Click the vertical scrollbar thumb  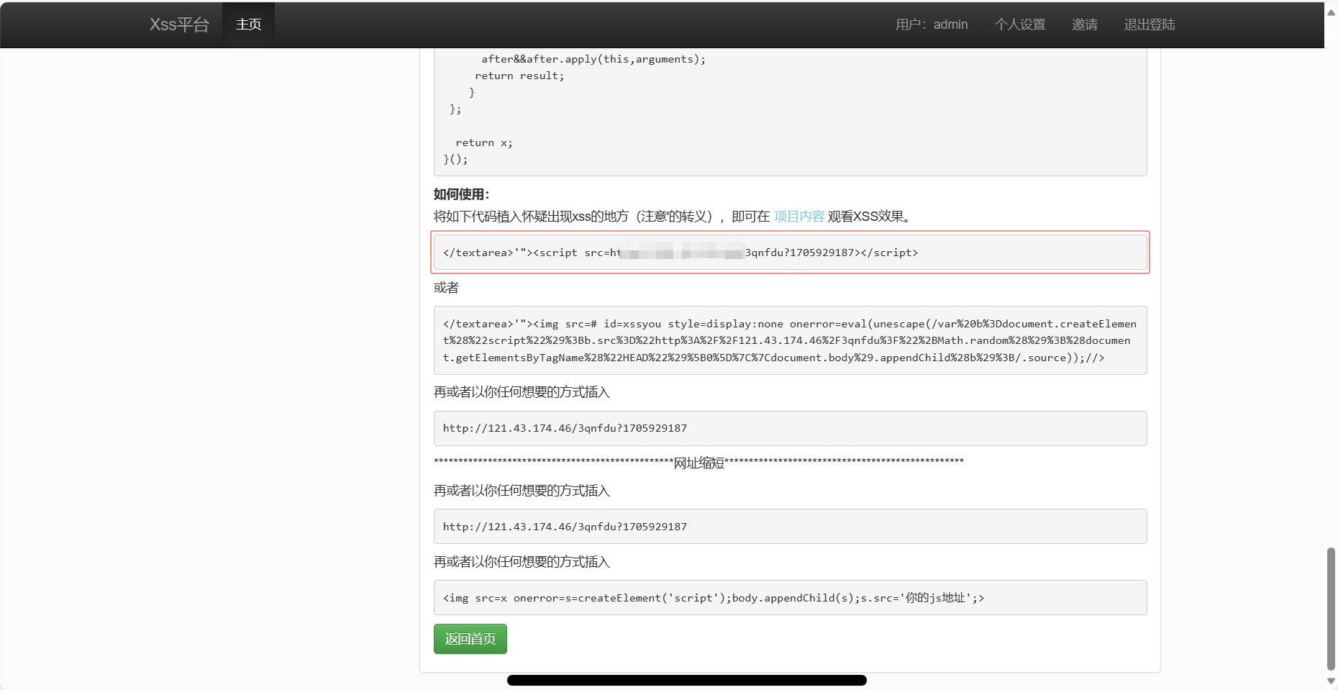tap(1331, 609)
